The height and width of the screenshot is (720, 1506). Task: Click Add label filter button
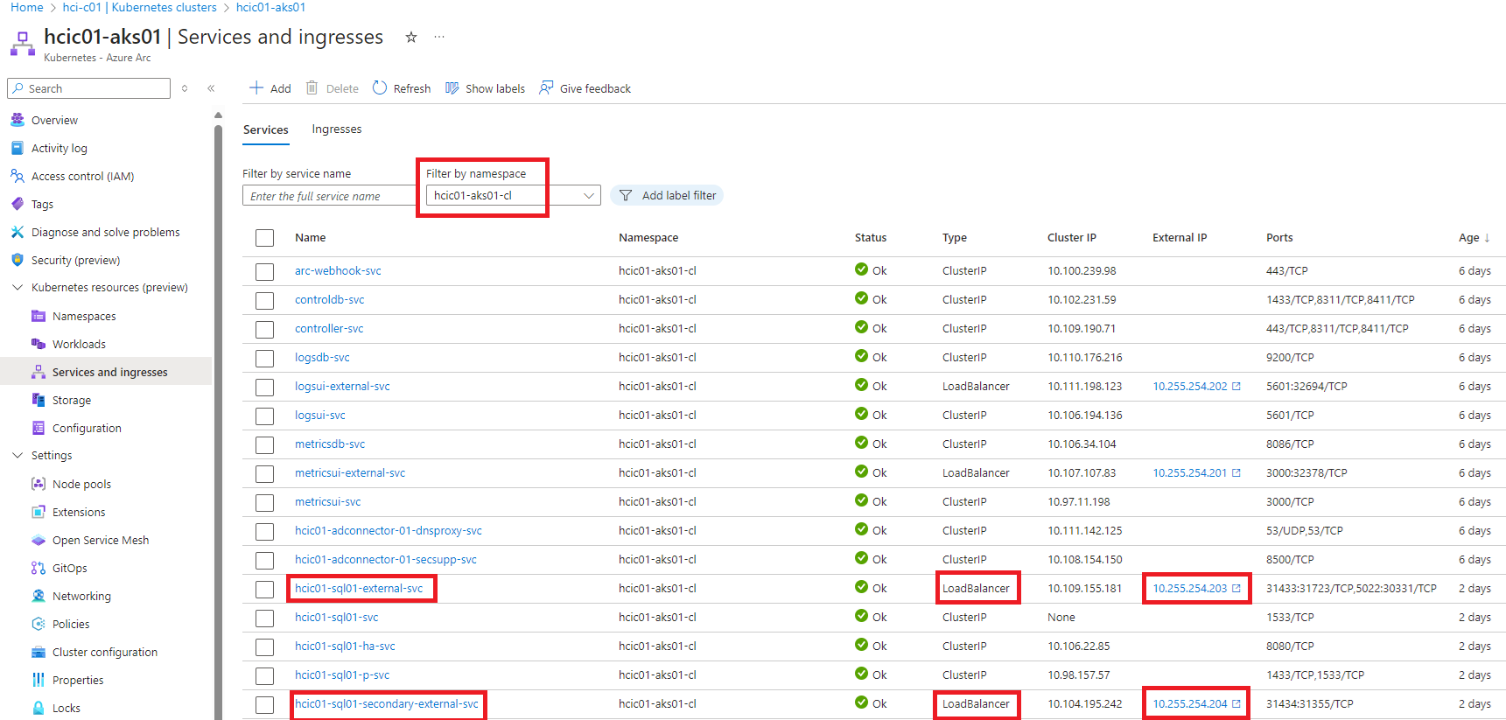coord(667,196)
